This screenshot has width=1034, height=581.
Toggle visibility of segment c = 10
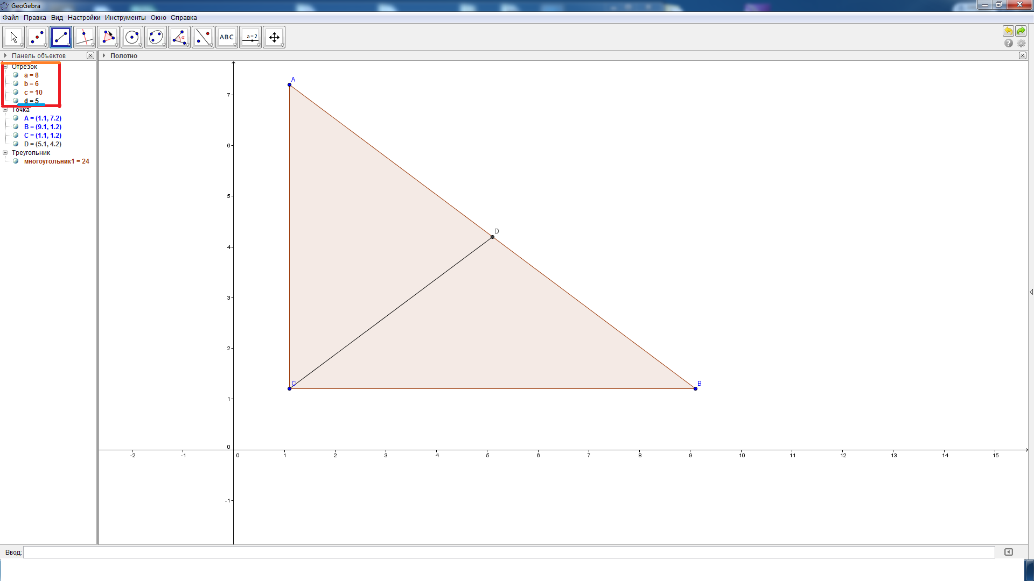16,92
